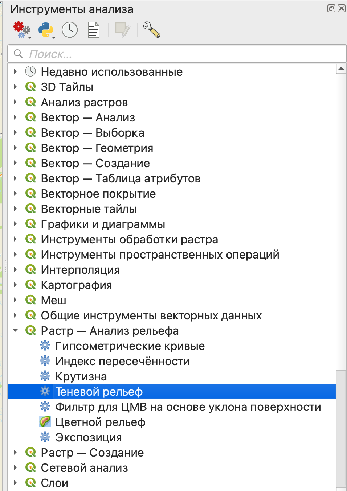This screenshot has width=347, height=491.
Task: Select the Индекс пересечённости algorithm
Action: pos(122,361)
